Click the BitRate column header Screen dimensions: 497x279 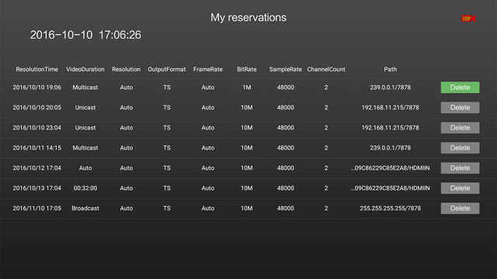click(247, 69)
